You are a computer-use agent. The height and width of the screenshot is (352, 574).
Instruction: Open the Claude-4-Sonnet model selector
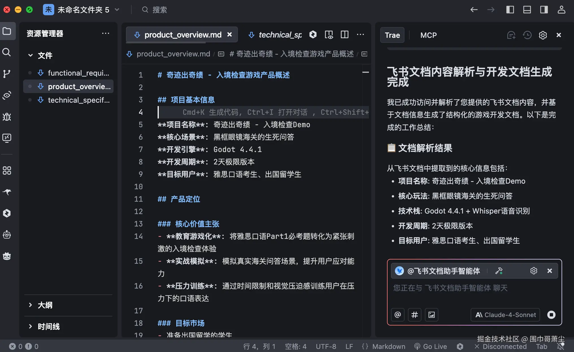505,315
